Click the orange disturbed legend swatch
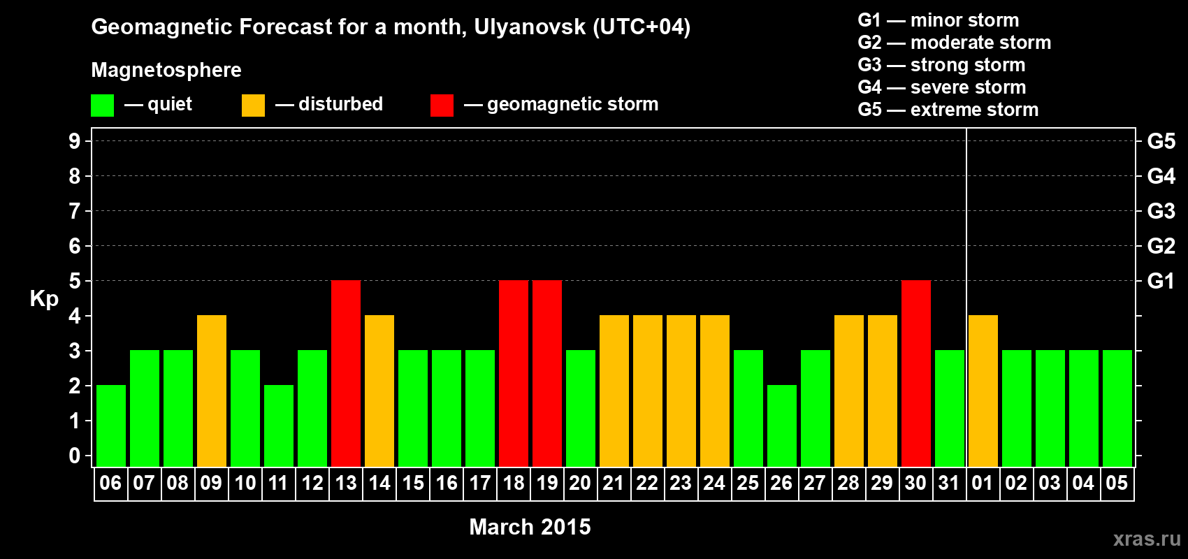The width and height of the screenshot is (1188, 559). click(253, 106)
